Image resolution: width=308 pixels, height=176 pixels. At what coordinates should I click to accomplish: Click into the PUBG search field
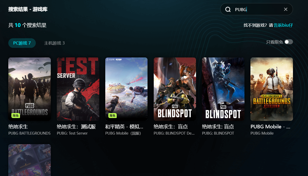click(x=257, y=9)
